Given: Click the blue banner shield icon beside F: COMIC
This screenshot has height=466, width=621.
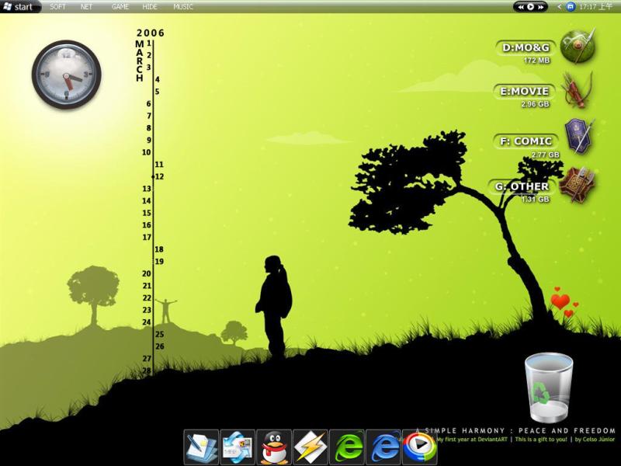Looking at the screenshot, I should click(x=579, y=136).
